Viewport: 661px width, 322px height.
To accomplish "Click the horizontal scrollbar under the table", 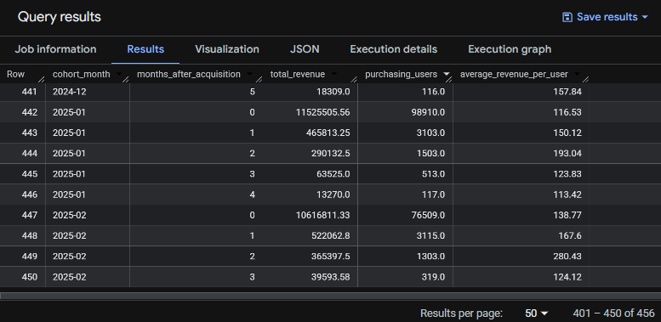I will point(330,296).
